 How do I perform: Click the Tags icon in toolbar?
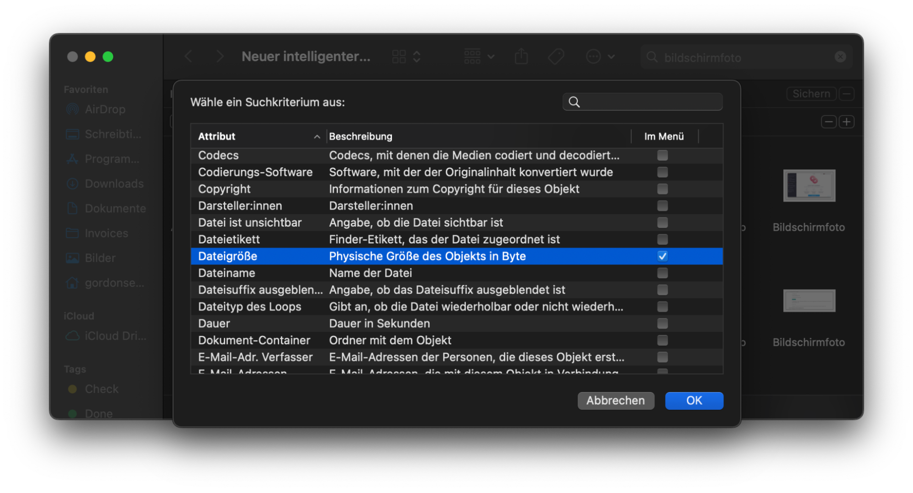(x=555, y=56)
